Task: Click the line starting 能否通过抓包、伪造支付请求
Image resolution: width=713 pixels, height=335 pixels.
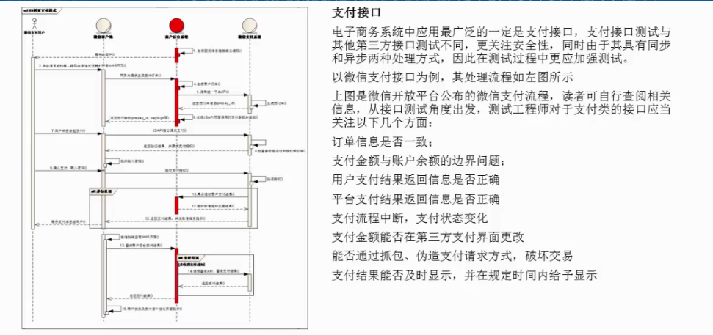Action: point(452,256)
